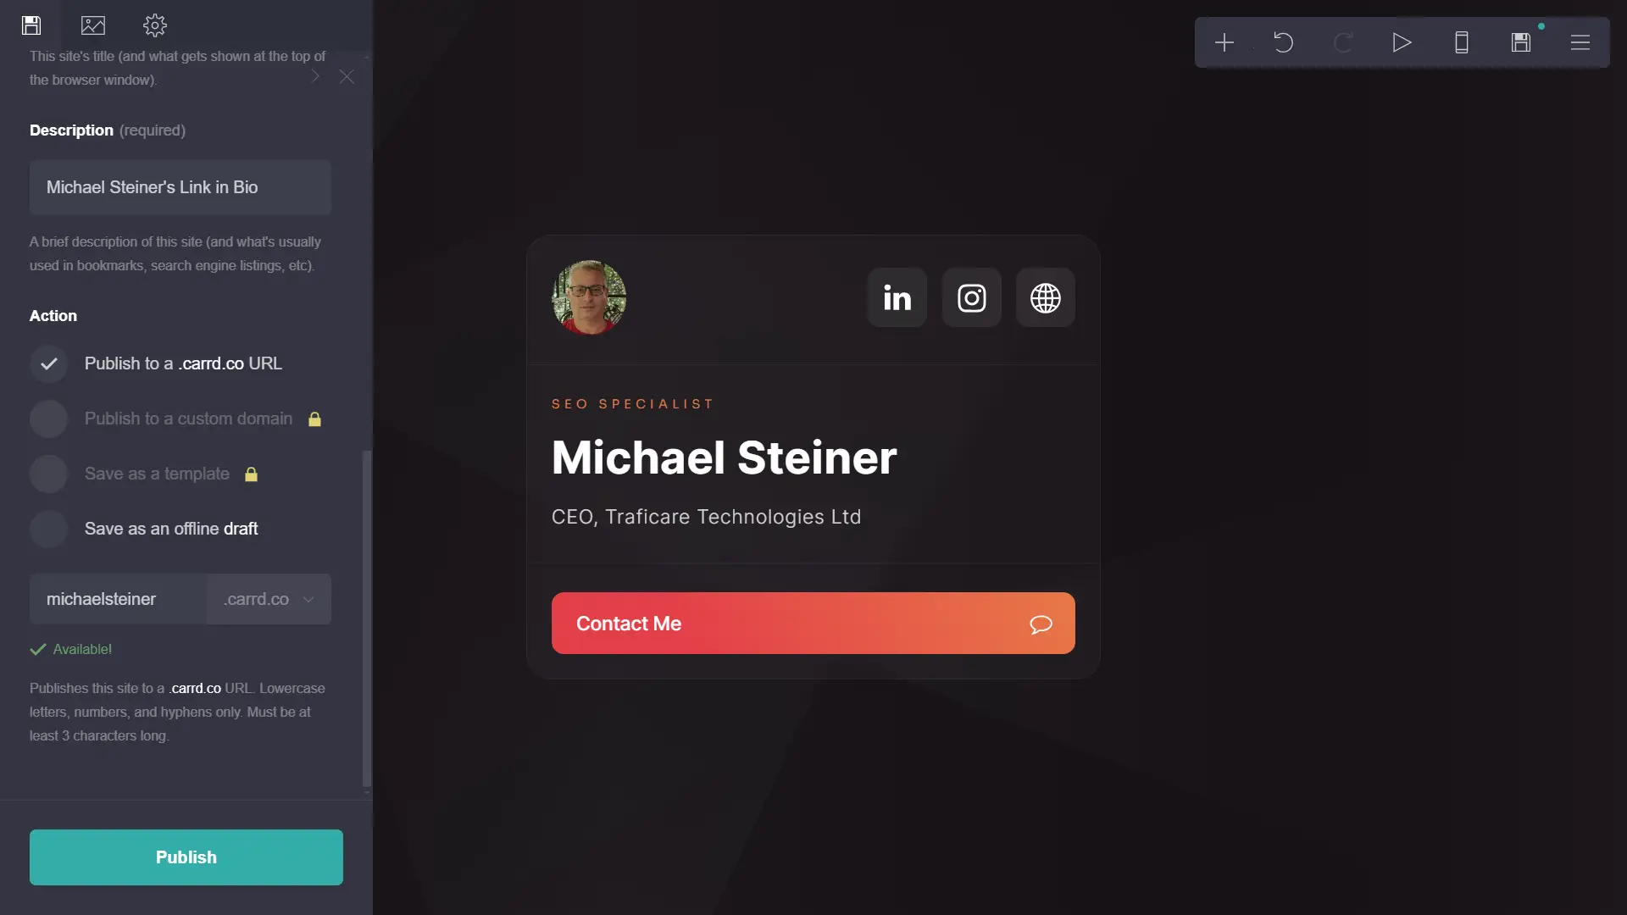Click the Publish button
This screenshot has height=915, width=1627.
pos(186,857)
